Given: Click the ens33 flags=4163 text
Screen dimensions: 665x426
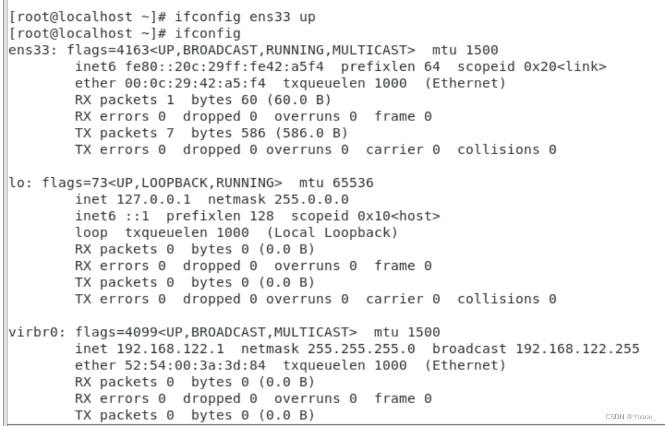Looking at the screenshot, I should [108, 50].
